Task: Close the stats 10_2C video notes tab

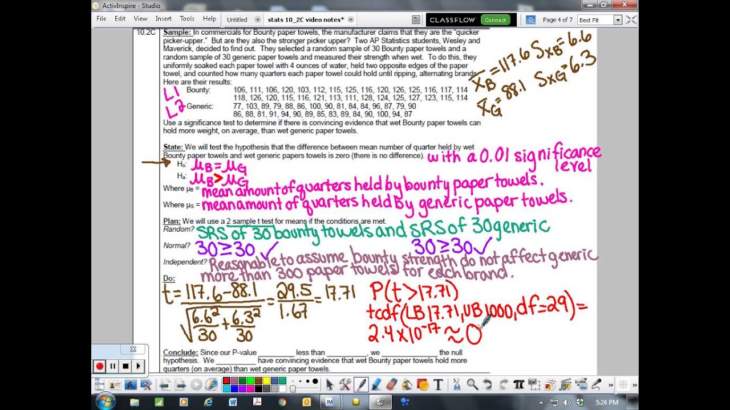Action: [x=351, y=19]
